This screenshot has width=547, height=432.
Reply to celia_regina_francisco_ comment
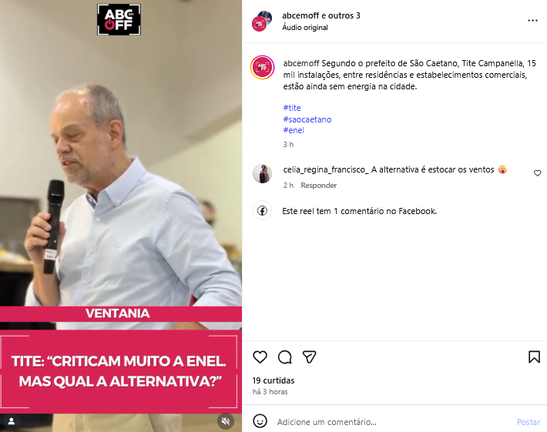tap(318, 185)
